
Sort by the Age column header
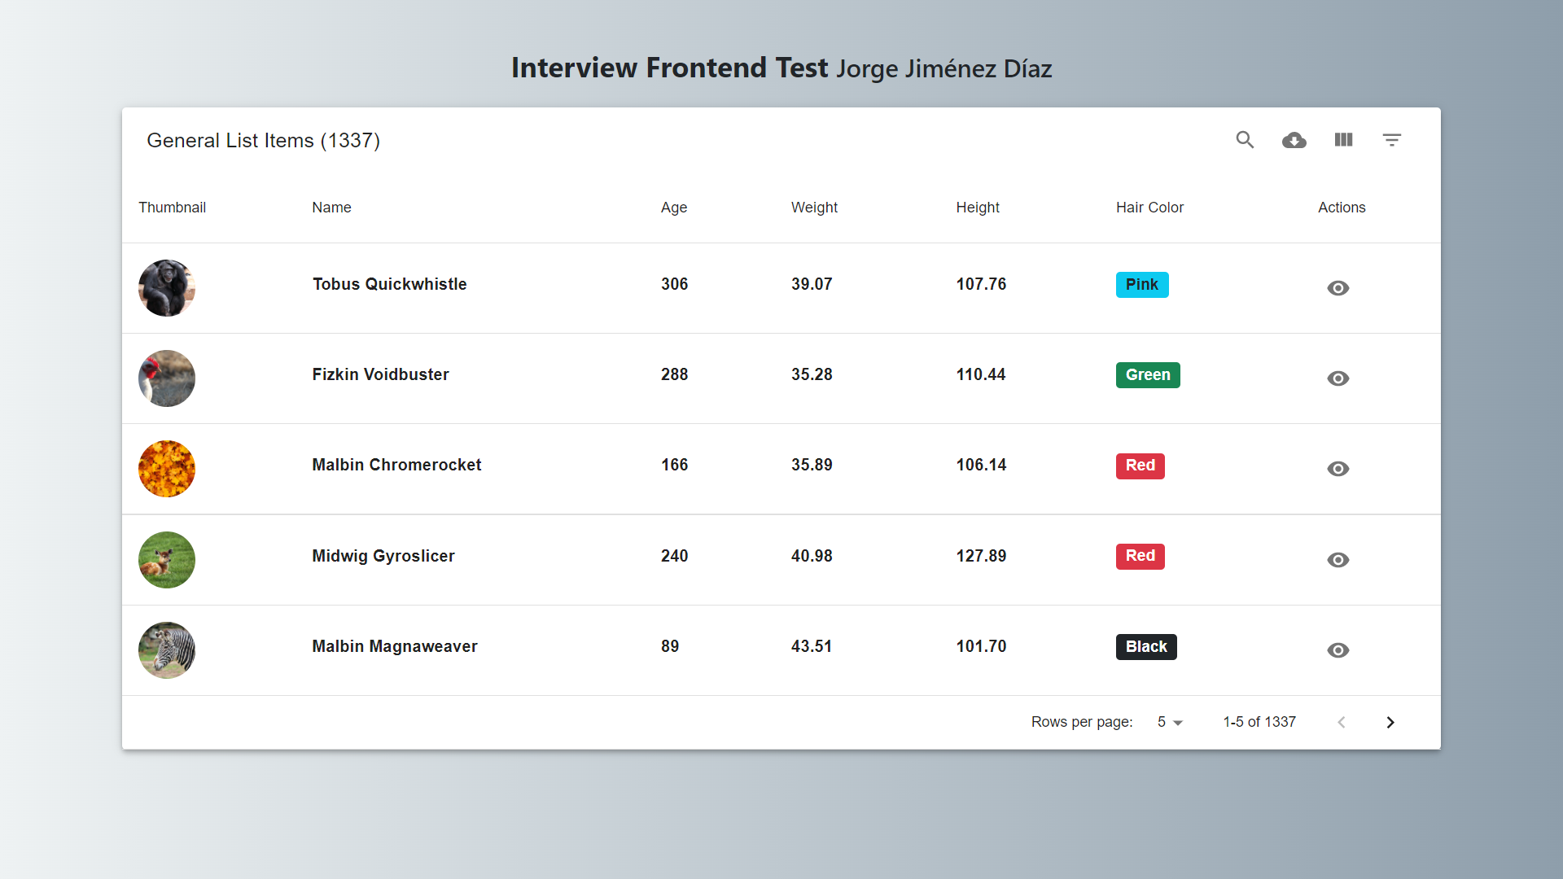tap(673, 208)
